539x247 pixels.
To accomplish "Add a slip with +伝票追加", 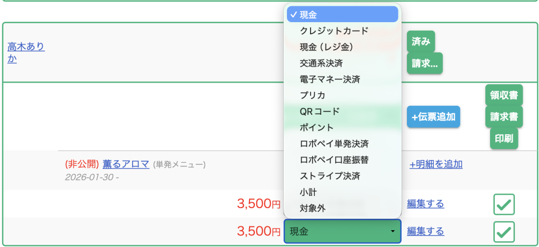I will pos(434,117).
